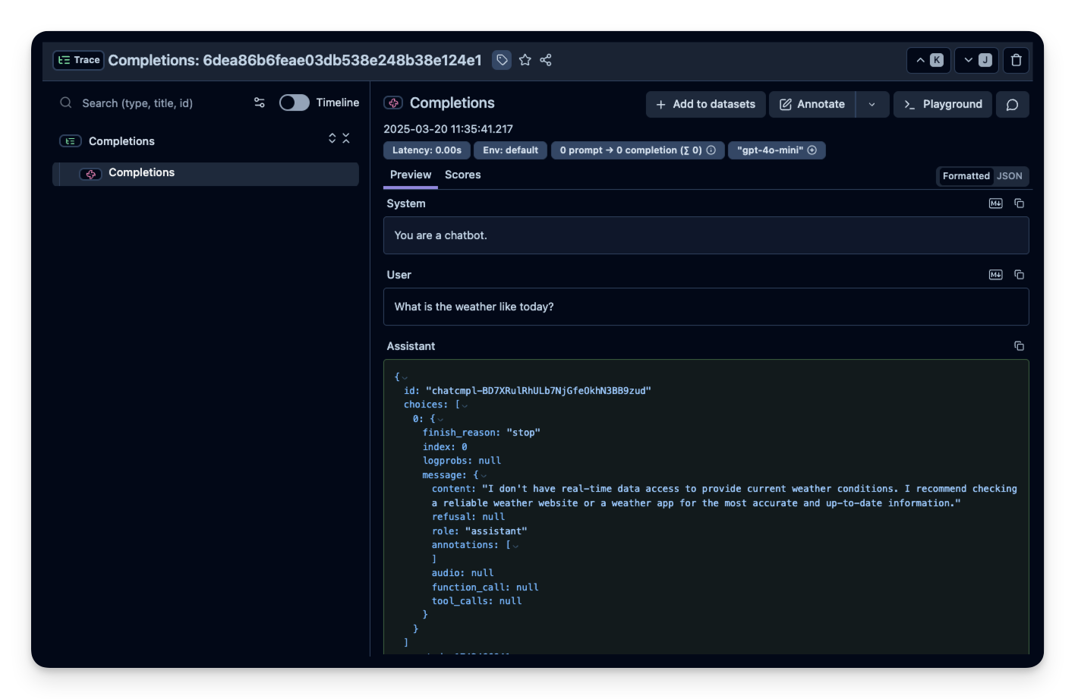Click the tag icon next to the trace title
The image size is (1075, 699).
pos(501,59)
